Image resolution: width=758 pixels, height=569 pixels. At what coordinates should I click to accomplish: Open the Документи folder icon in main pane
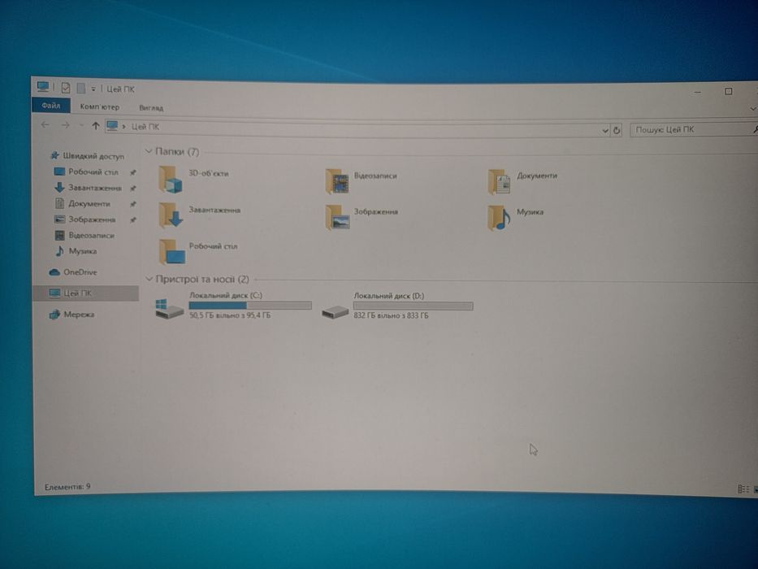(499, 181)
